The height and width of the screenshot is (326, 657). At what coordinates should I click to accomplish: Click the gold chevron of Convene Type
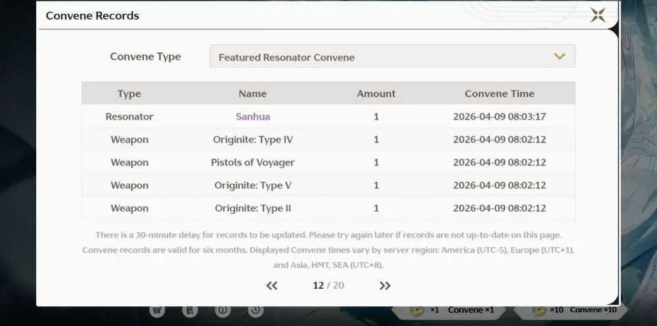pos(560,56)
